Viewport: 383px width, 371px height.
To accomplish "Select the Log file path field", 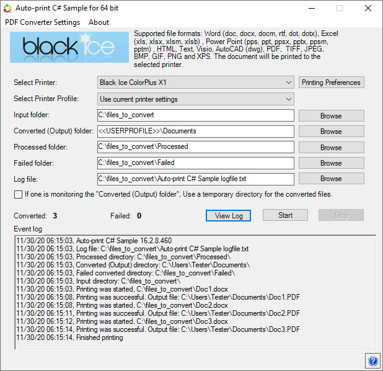I will tap(195, 179).
